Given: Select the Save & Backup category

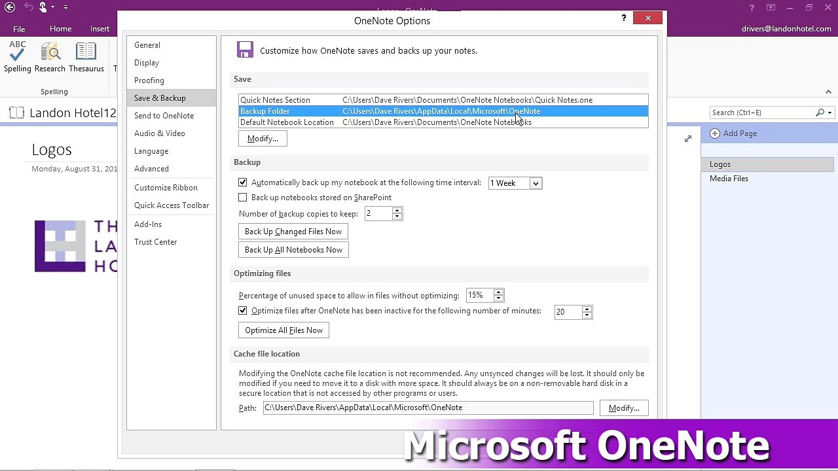Looking at the screenshot, I should (x=172, y=98).
